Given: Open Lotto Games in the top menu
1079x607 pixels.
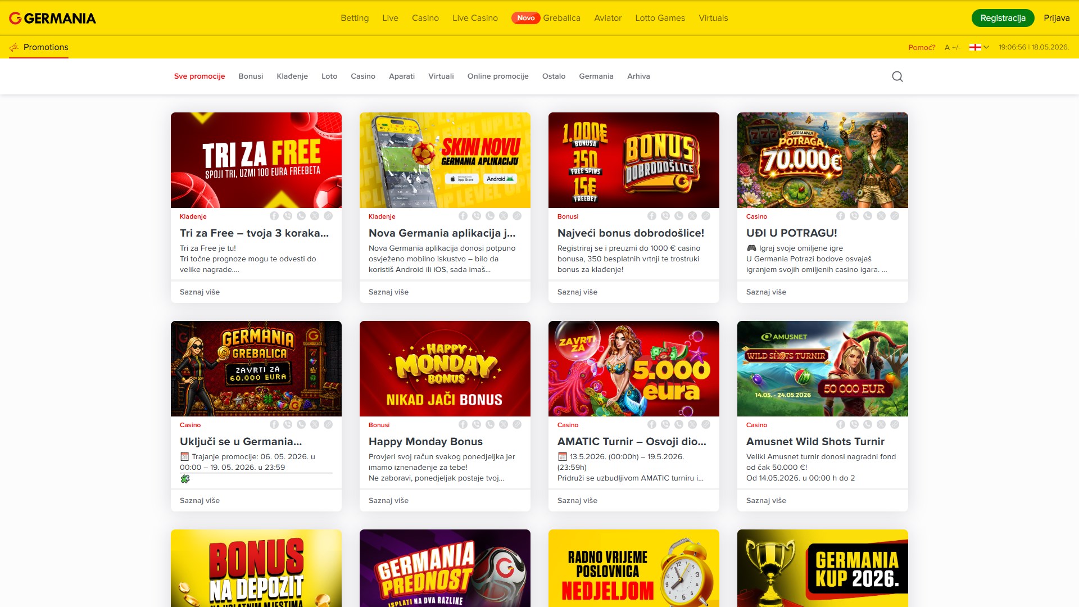Looking at the screenshot, I should 660,18.
